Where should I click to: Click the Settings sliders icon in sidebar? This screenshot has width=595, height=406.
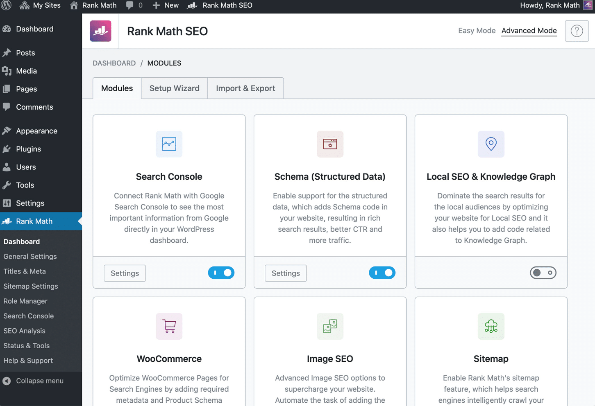pos(7,203)
